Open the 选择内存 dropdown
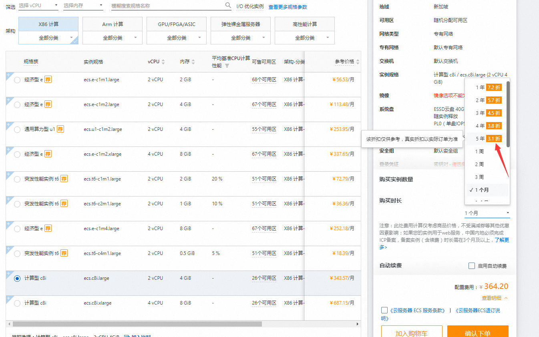This screenshot has width=539, height=337. [x=83, y=6]
